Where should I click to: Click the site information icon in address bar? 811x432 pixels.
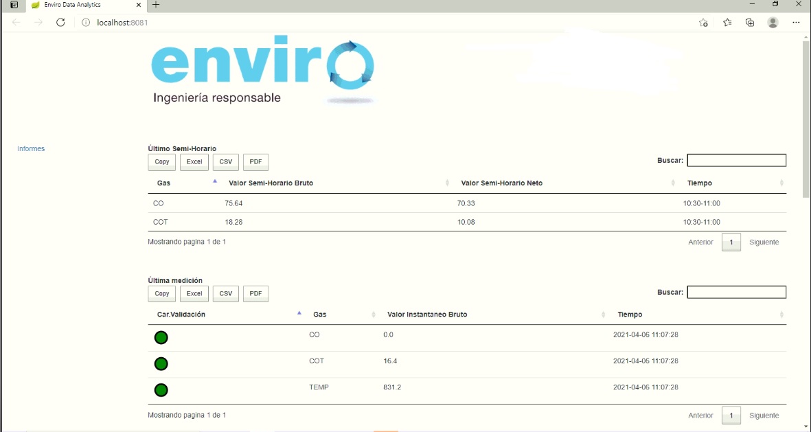click(x=86, y=22)
